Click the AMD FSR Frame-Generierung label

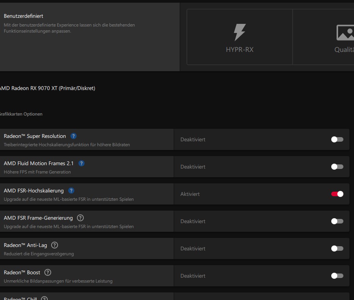click(x=38, y=218)
